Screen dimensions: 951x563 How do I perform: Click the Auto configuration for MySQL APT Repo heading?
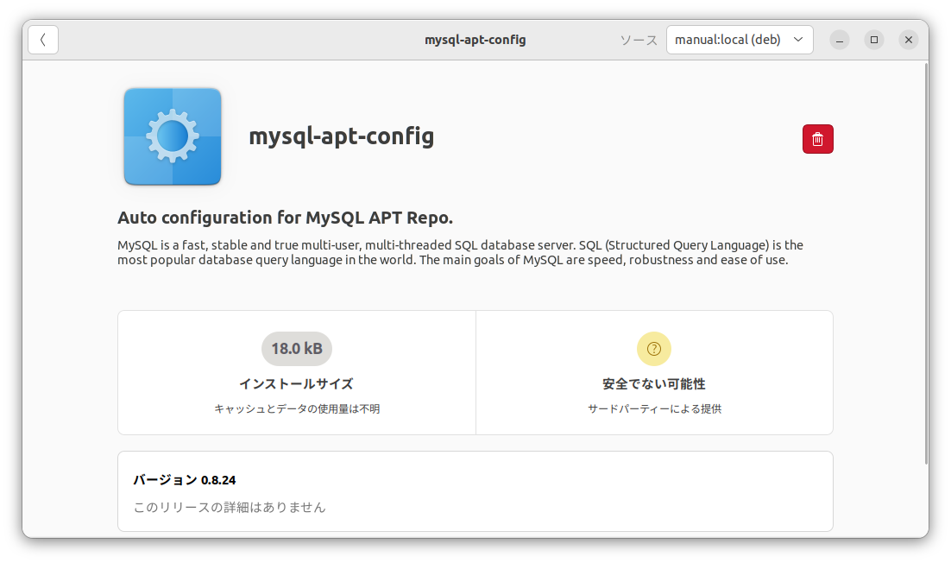pos(285,218)
